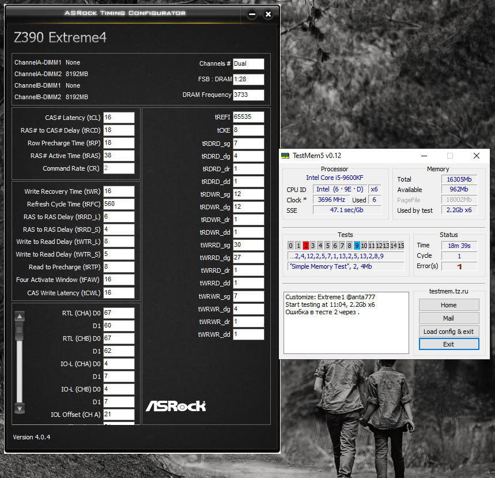Click the Channels # field showing Dual
The image size is (495, 478).
point(248,64)
